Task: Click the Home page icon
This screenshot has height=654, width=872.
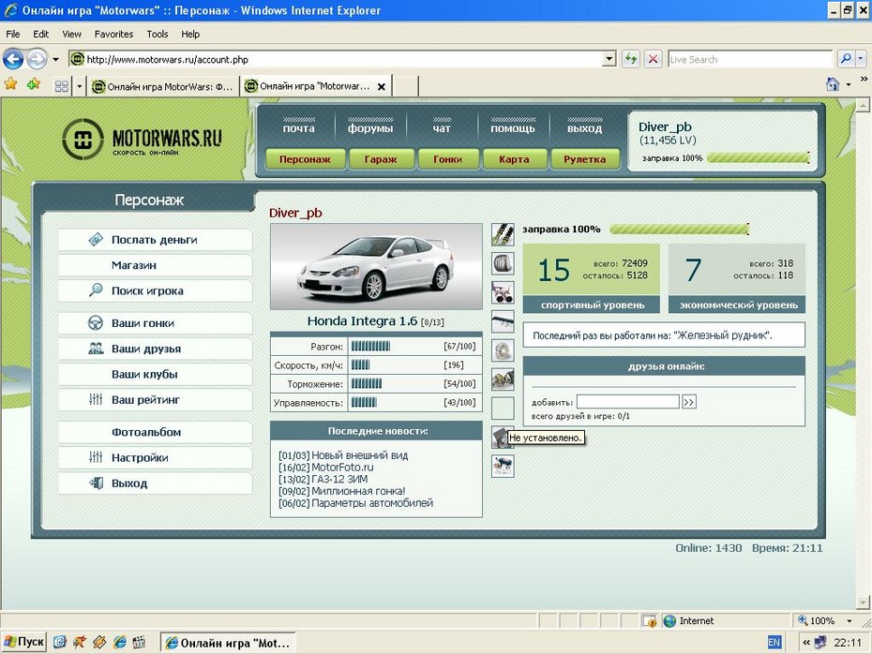Action: [833, 84]
